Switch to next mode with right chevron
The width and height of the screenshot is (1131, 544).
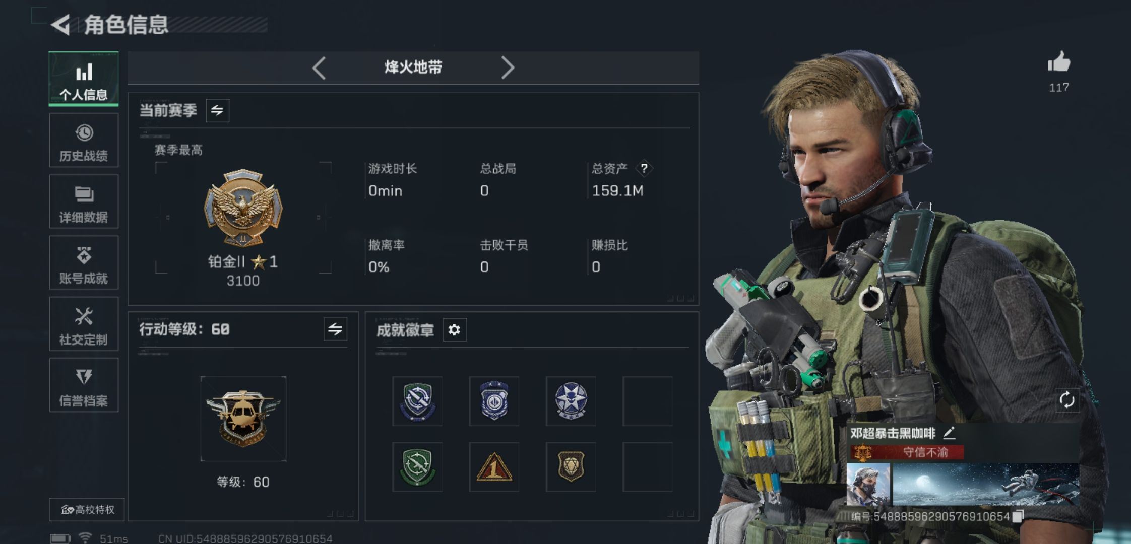[508, 67]
